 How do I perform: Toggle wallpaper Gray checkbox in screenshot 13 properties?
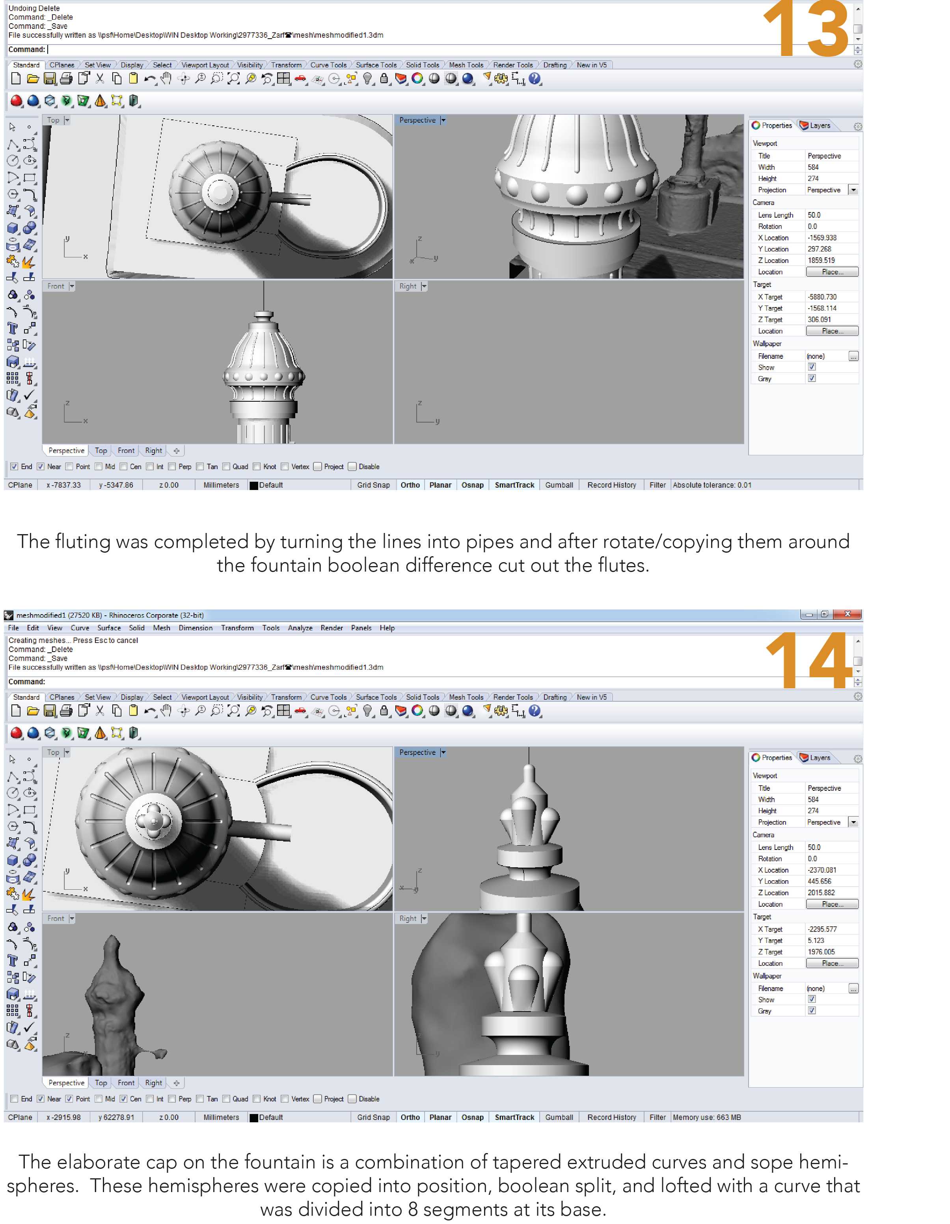tap(812, 379)
